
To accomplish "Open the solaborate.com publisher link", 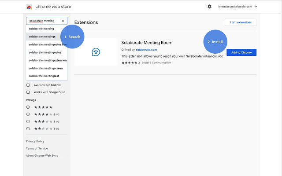I will [x=146, y=50].
